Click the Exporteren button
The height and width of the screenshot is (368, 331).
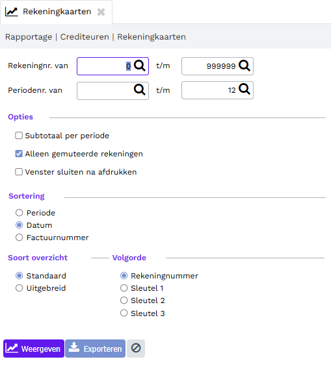click(95, 349)
